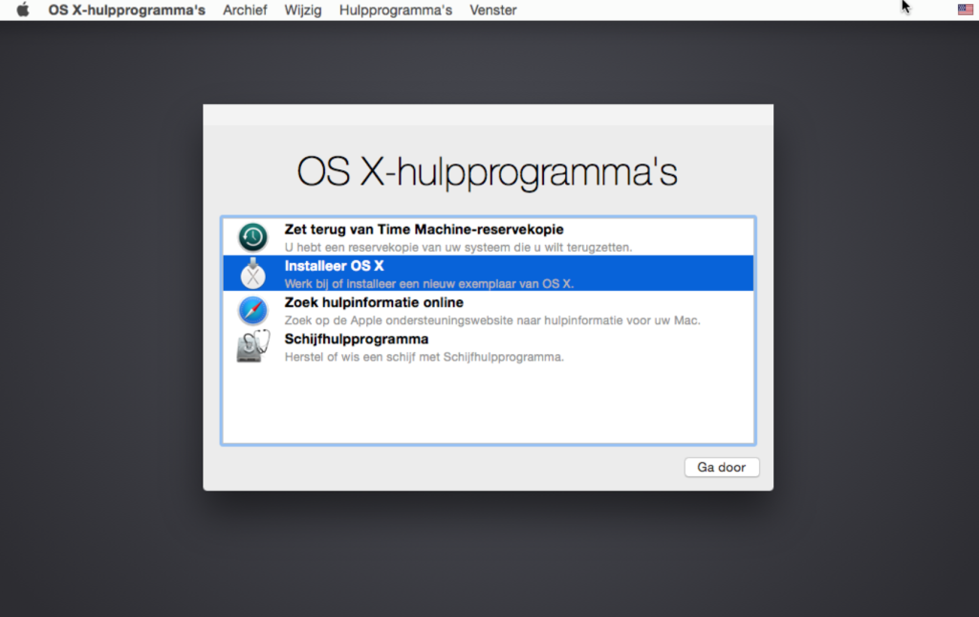The height and width of the screenshot is (617, 979).
Task: Click description 'Herstel of wis een schijf'
Action: [x=424, y=357]
